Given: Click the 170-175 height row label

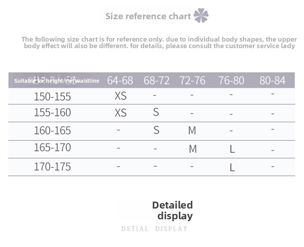Looking at the screenshot, I should point(52,167).
